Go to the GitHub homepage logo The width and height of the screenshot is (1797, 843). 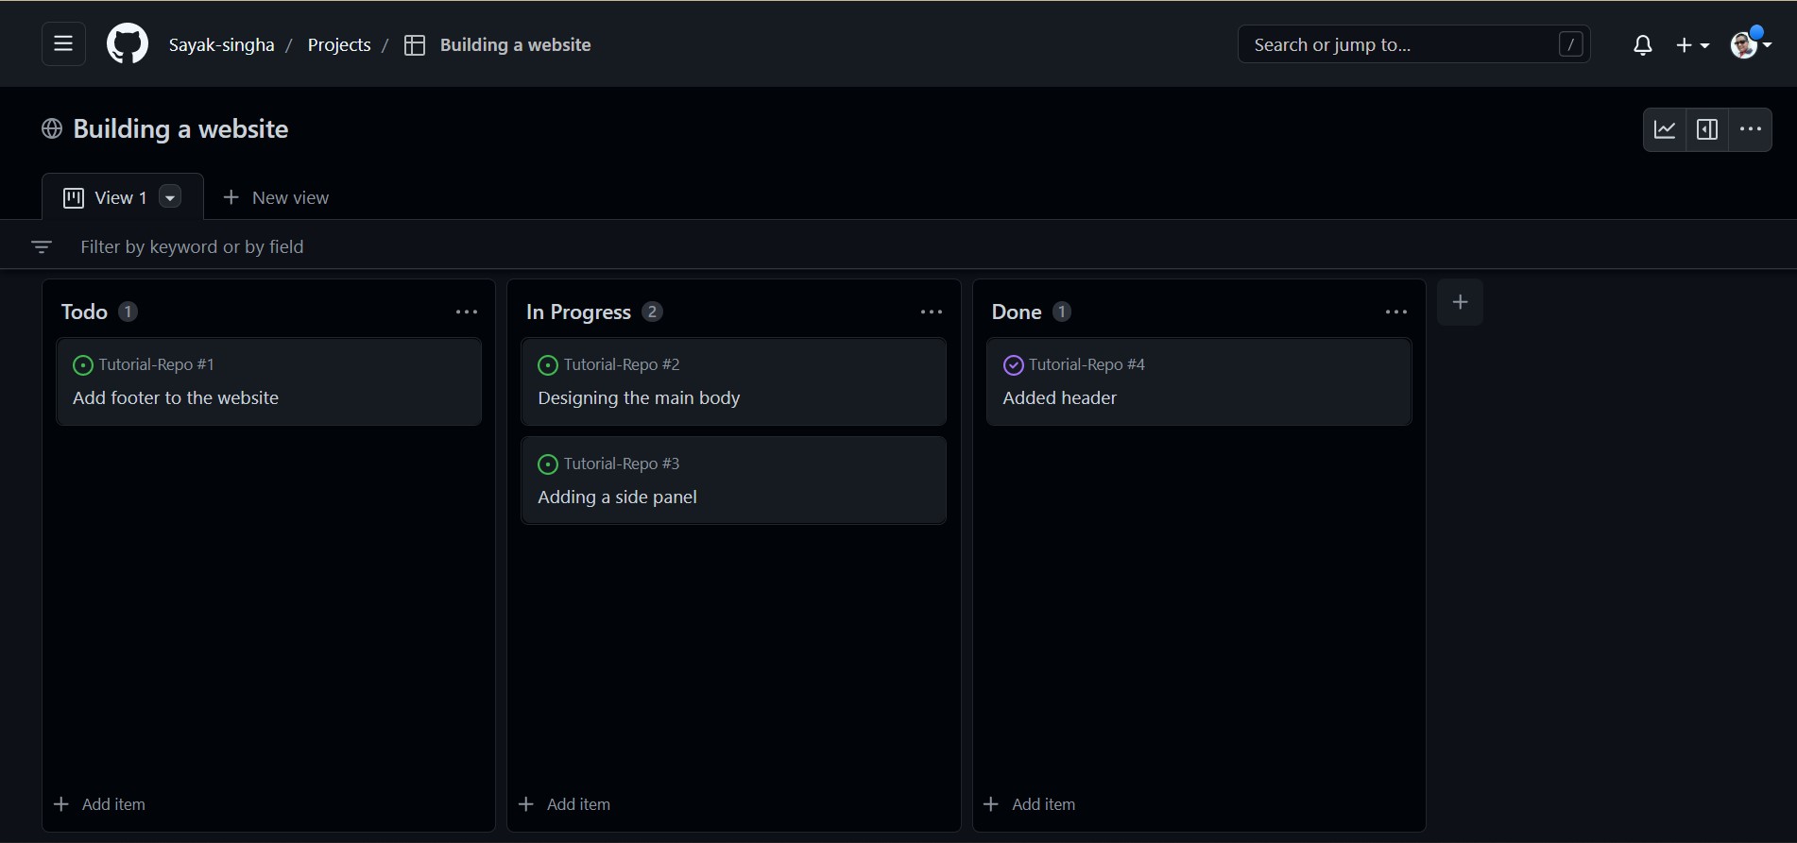pos(128,44)
